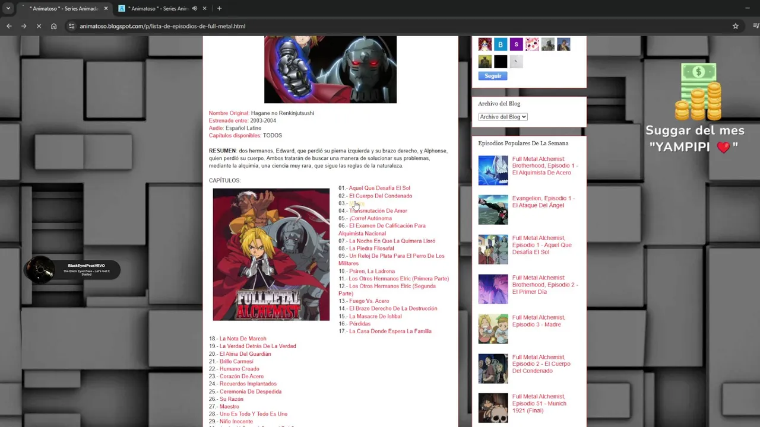Click the Evangelion Episodio 1 thumbnail
The width and height of the screenshot is (760, 427).
point(493,210)
